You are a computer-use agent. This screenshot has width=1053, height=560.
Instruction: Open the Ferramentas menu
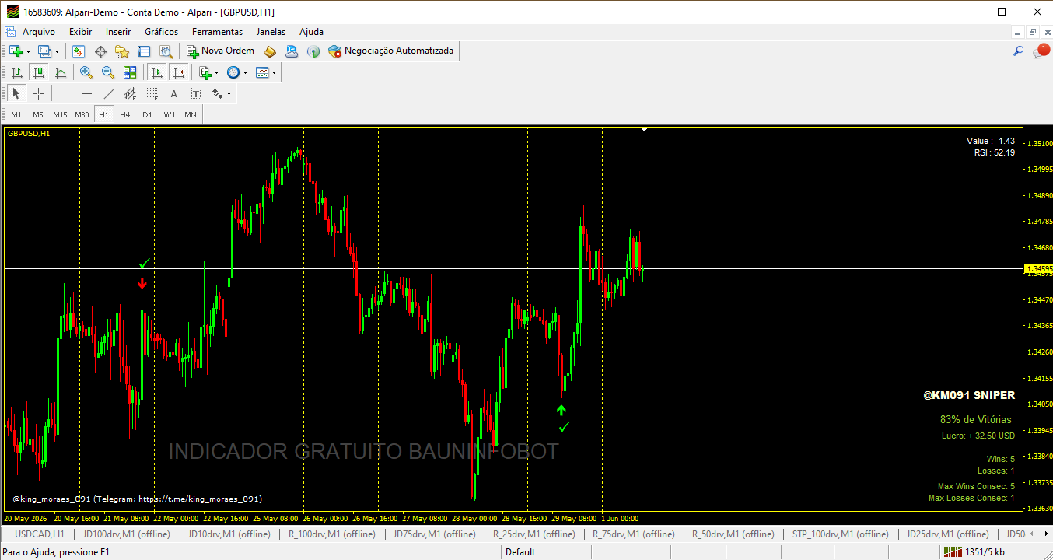tap(217, 32)
